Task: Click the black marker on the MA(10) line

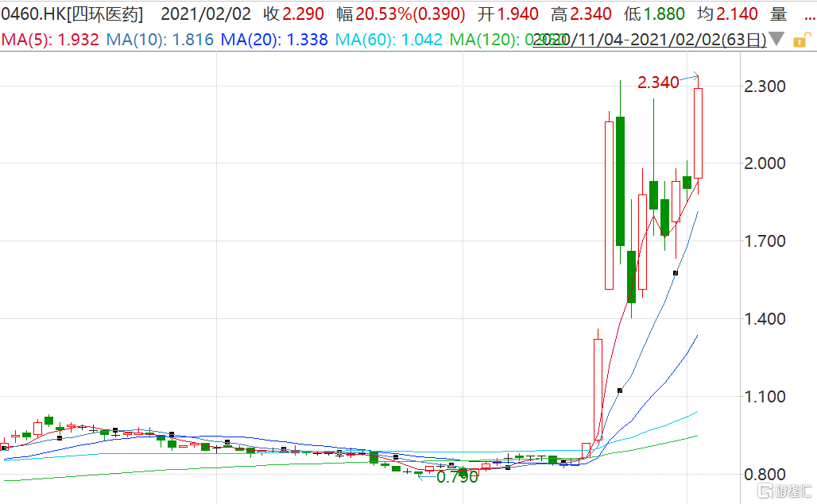Action: click(x=676, y=273)
